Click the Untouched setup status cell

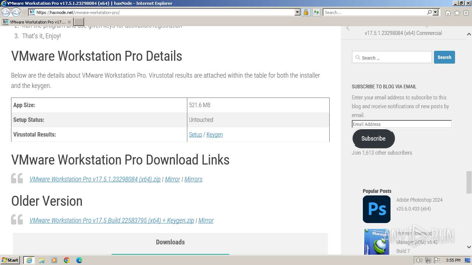(x=258, y=120)
